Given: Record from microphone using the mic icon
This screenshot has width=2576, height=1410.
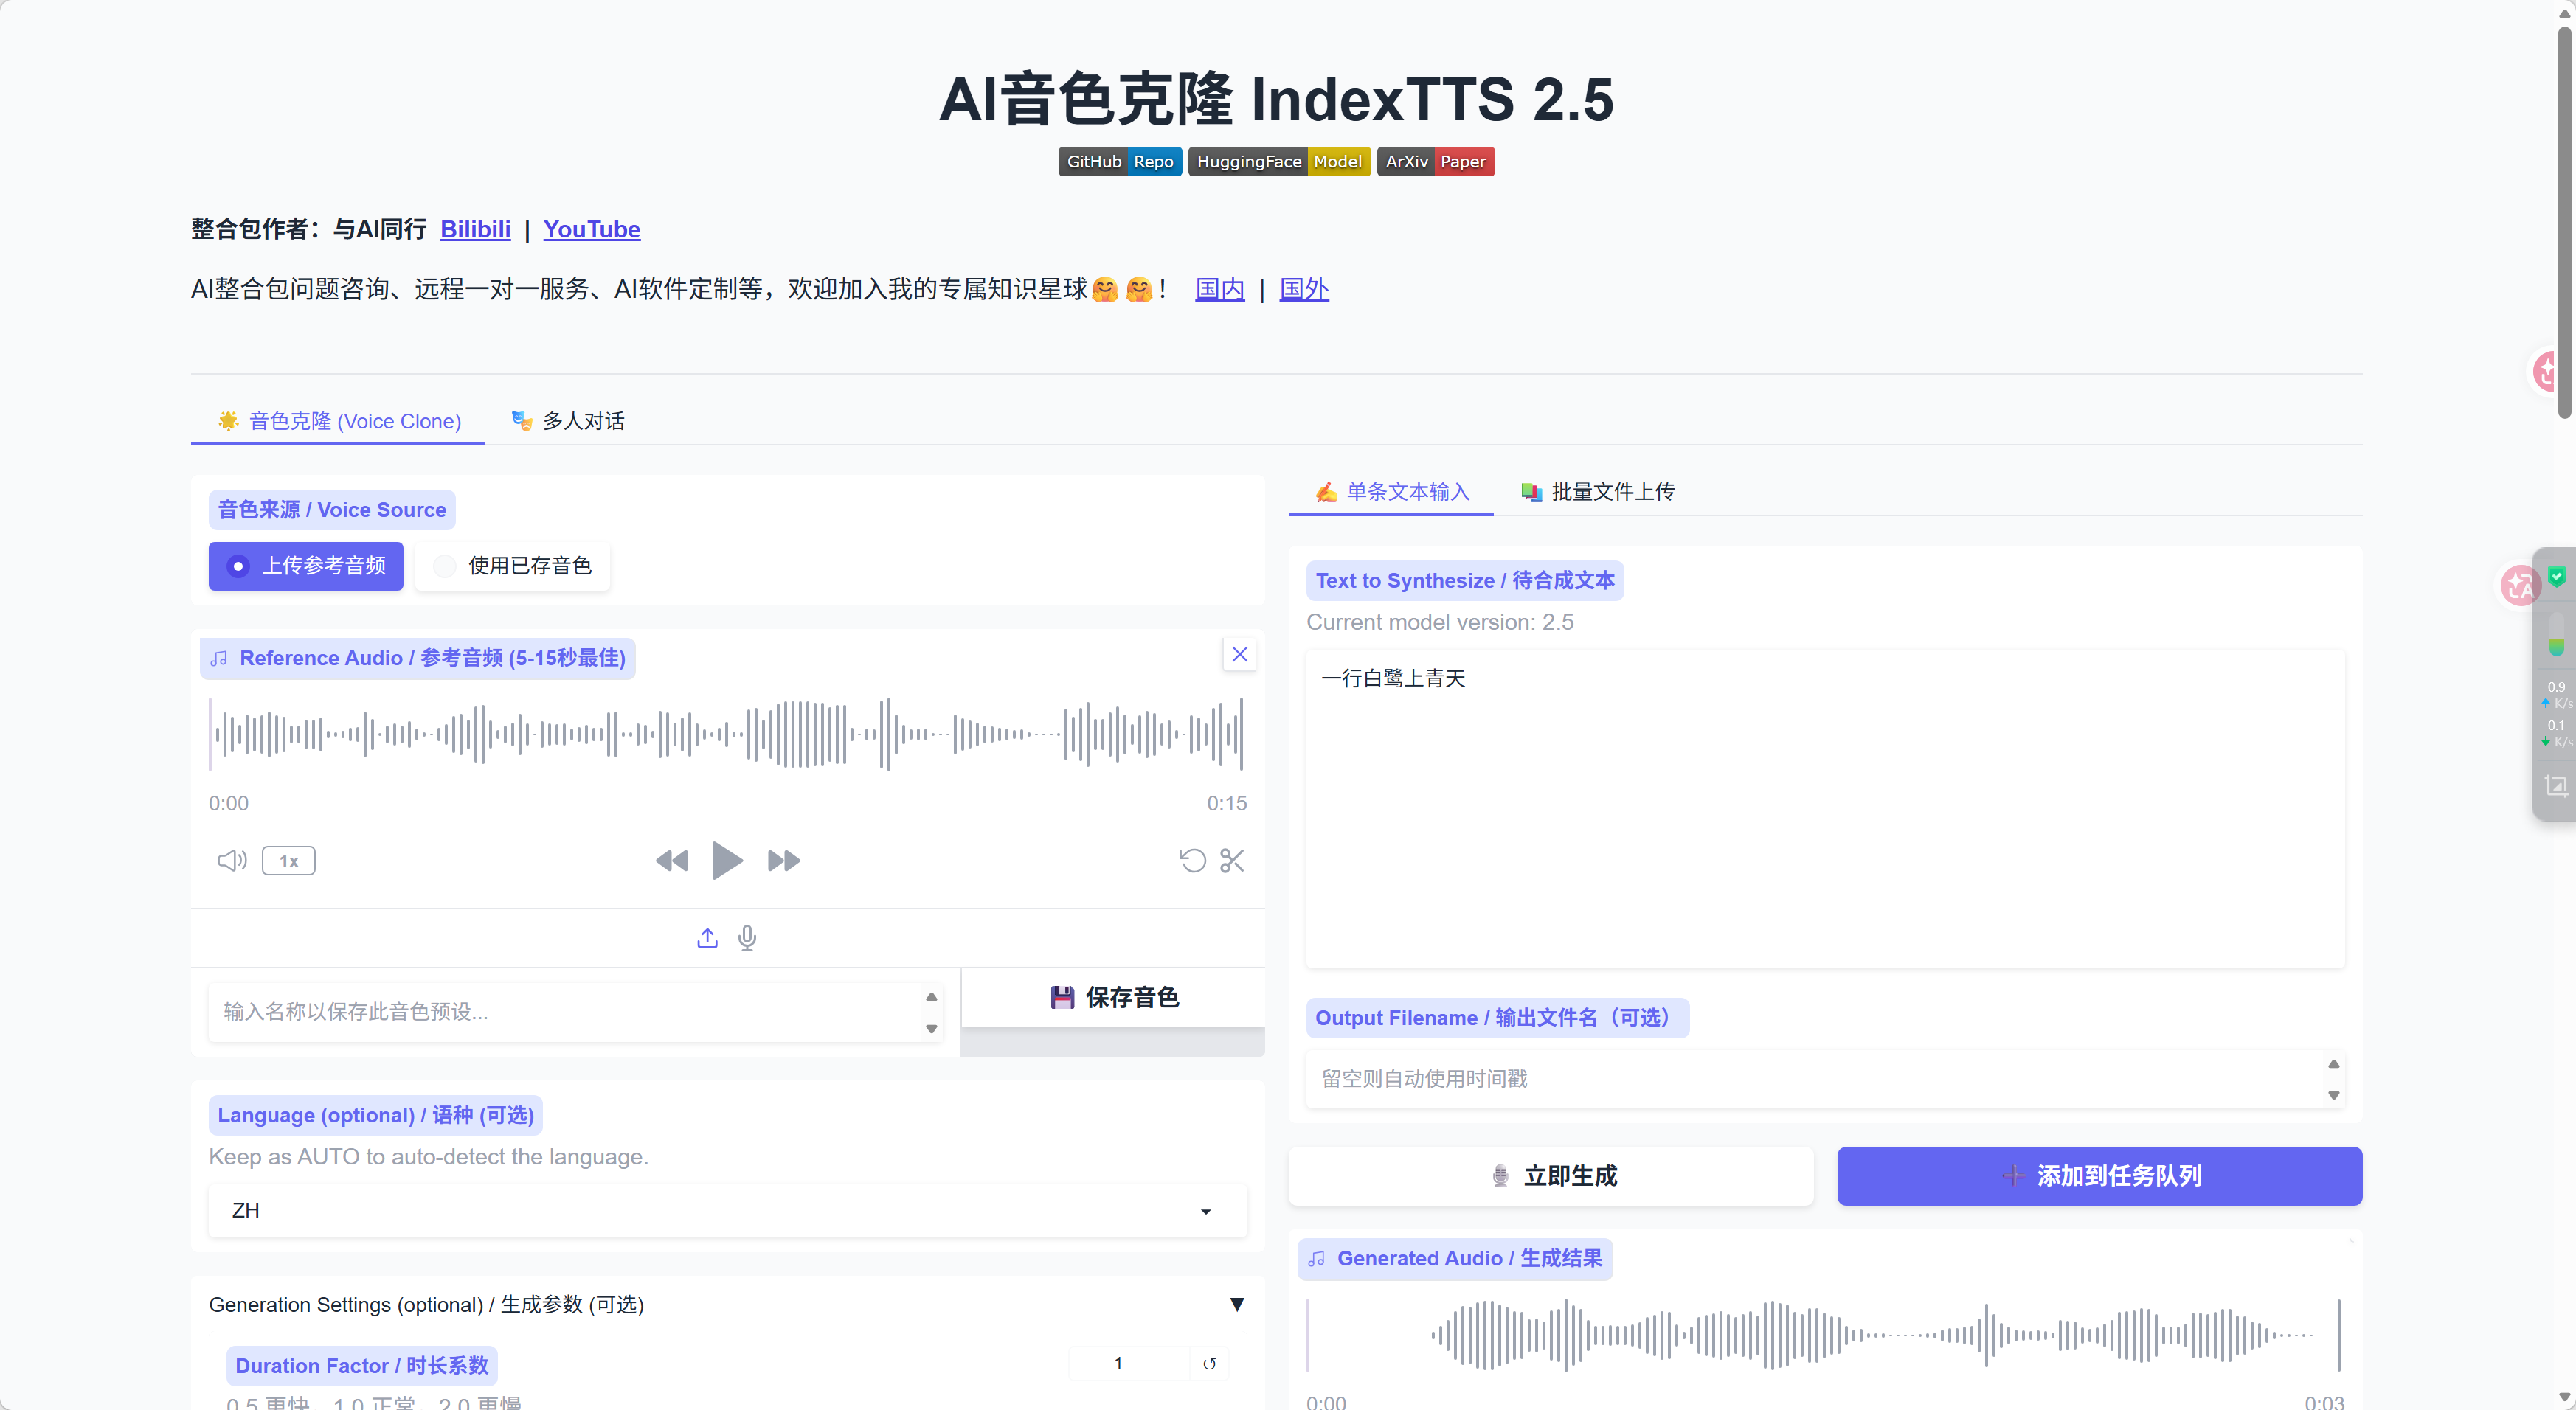Looking at the screenshot, I should (747, 938).
